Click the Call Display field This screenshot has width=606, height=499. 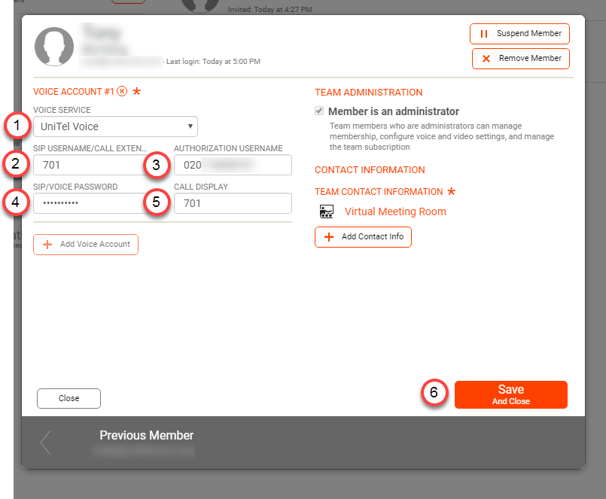pyautogui.click(x=232, y=203)
